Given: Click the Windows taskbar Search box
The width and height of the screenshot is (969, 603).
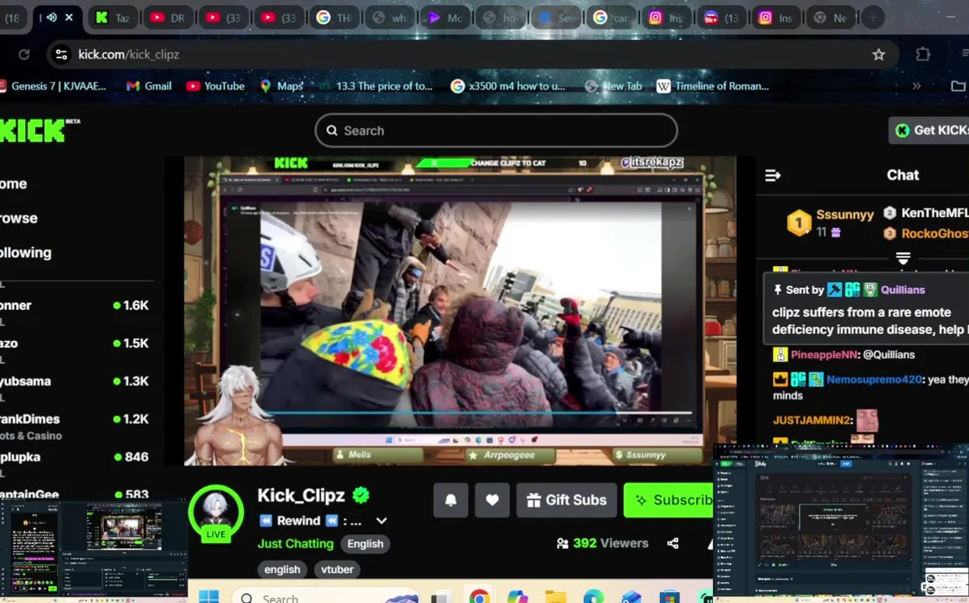Looking at the screenshot, I should pos(324,597).
